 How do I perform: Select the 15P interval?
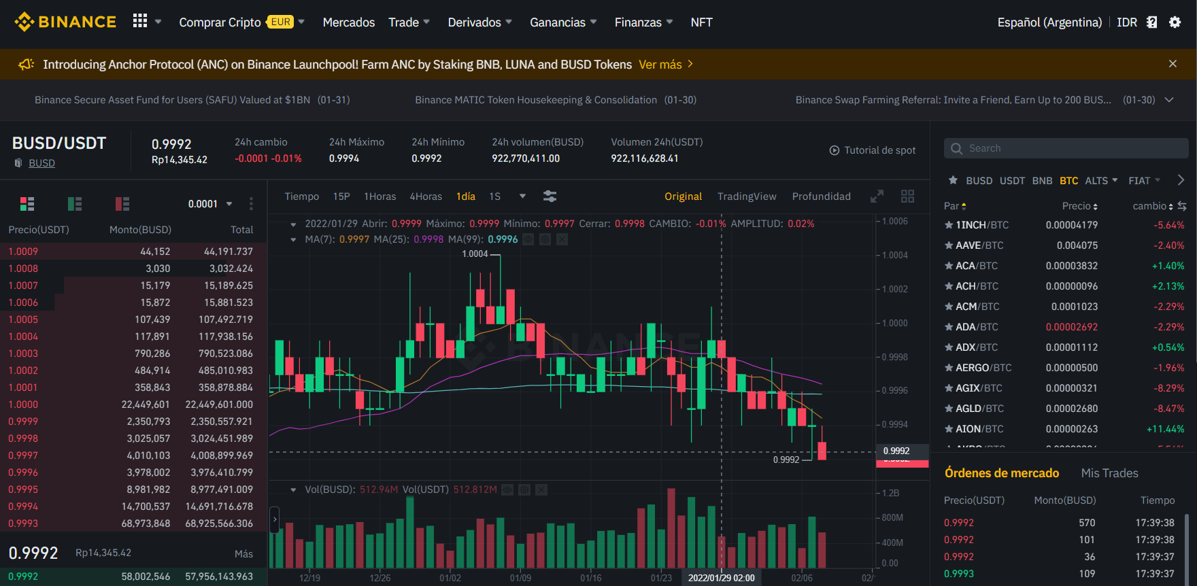341,196
